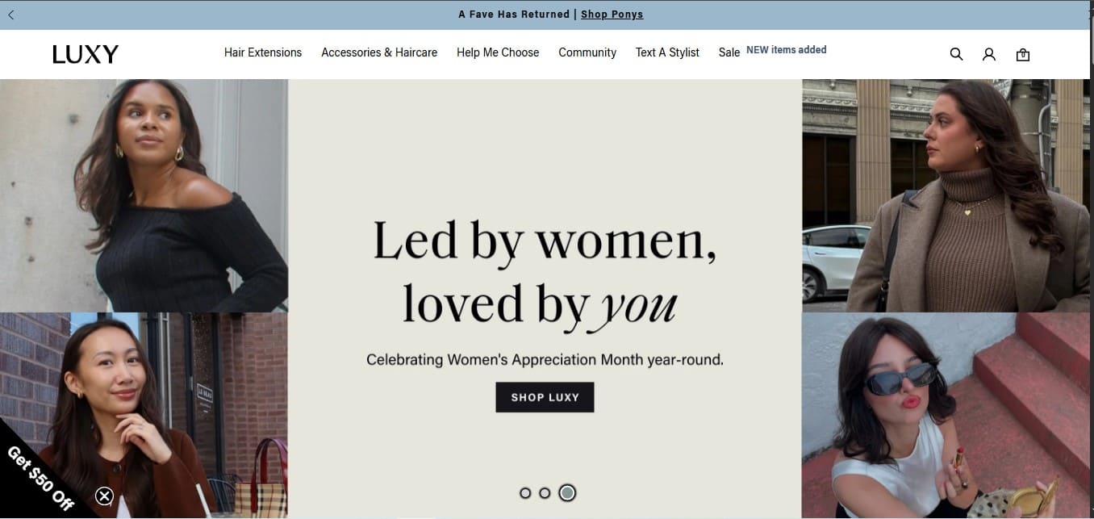1094x519 pixels.
Task: Expand the Accessories & Haircare menu
Action: coord(379,52)
